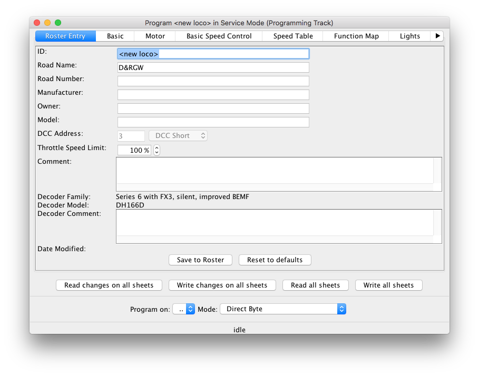Open the Motor tab
This screenshot has height=376, width=479.
coord(155,36)
